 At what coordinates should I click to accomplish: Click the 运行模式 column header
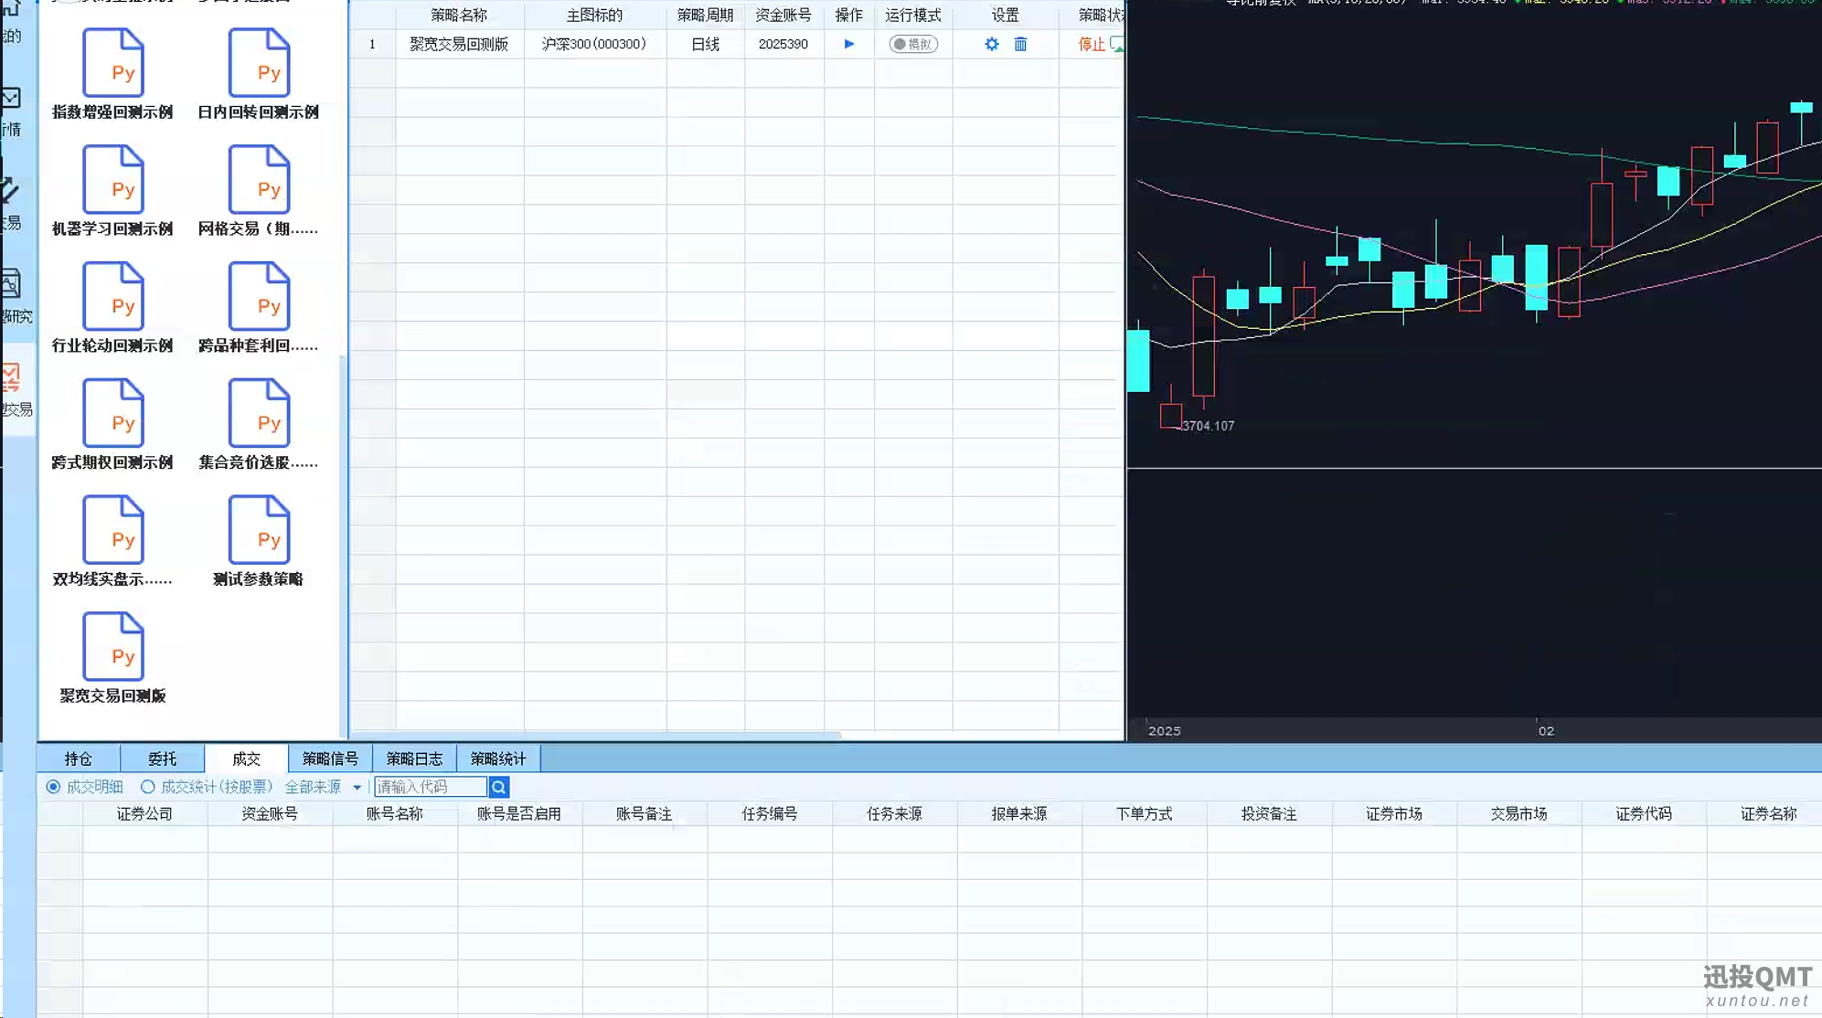point(913,15)
